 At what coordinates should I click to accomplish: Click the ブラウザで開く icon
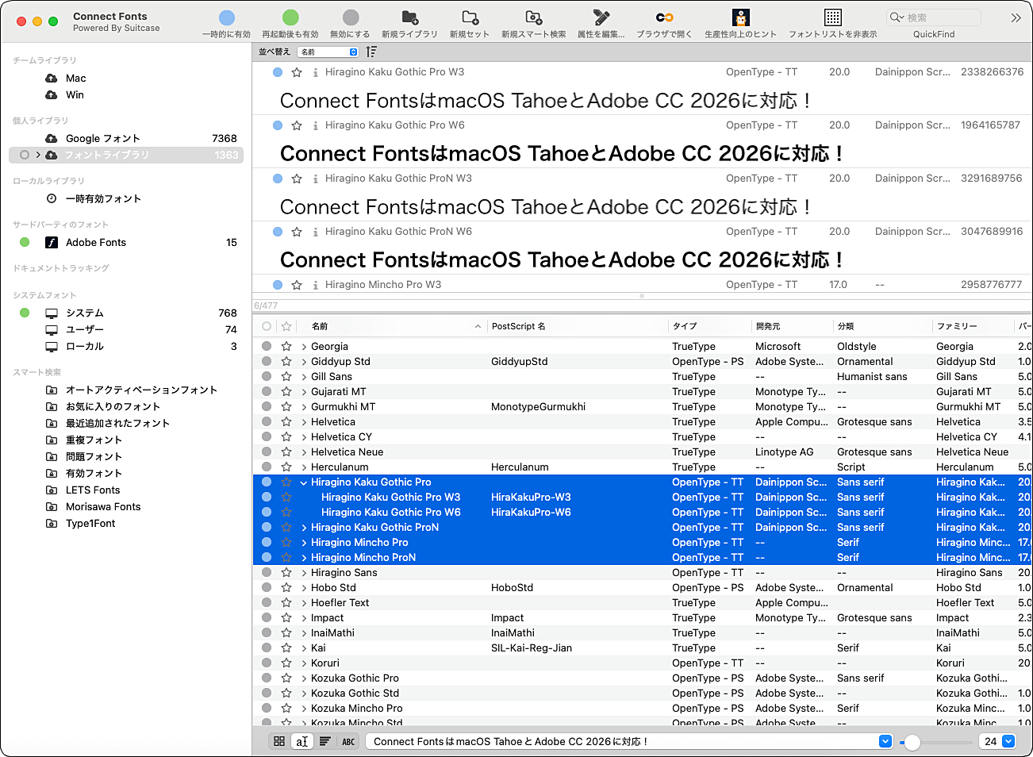[664, 18]
